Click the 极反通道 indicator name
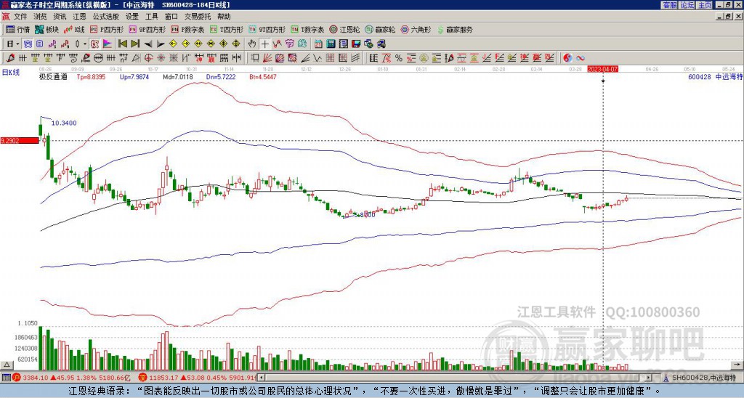The width and height of the screenshot is (744, 398). pyautogui.click(x=52, y=76)
